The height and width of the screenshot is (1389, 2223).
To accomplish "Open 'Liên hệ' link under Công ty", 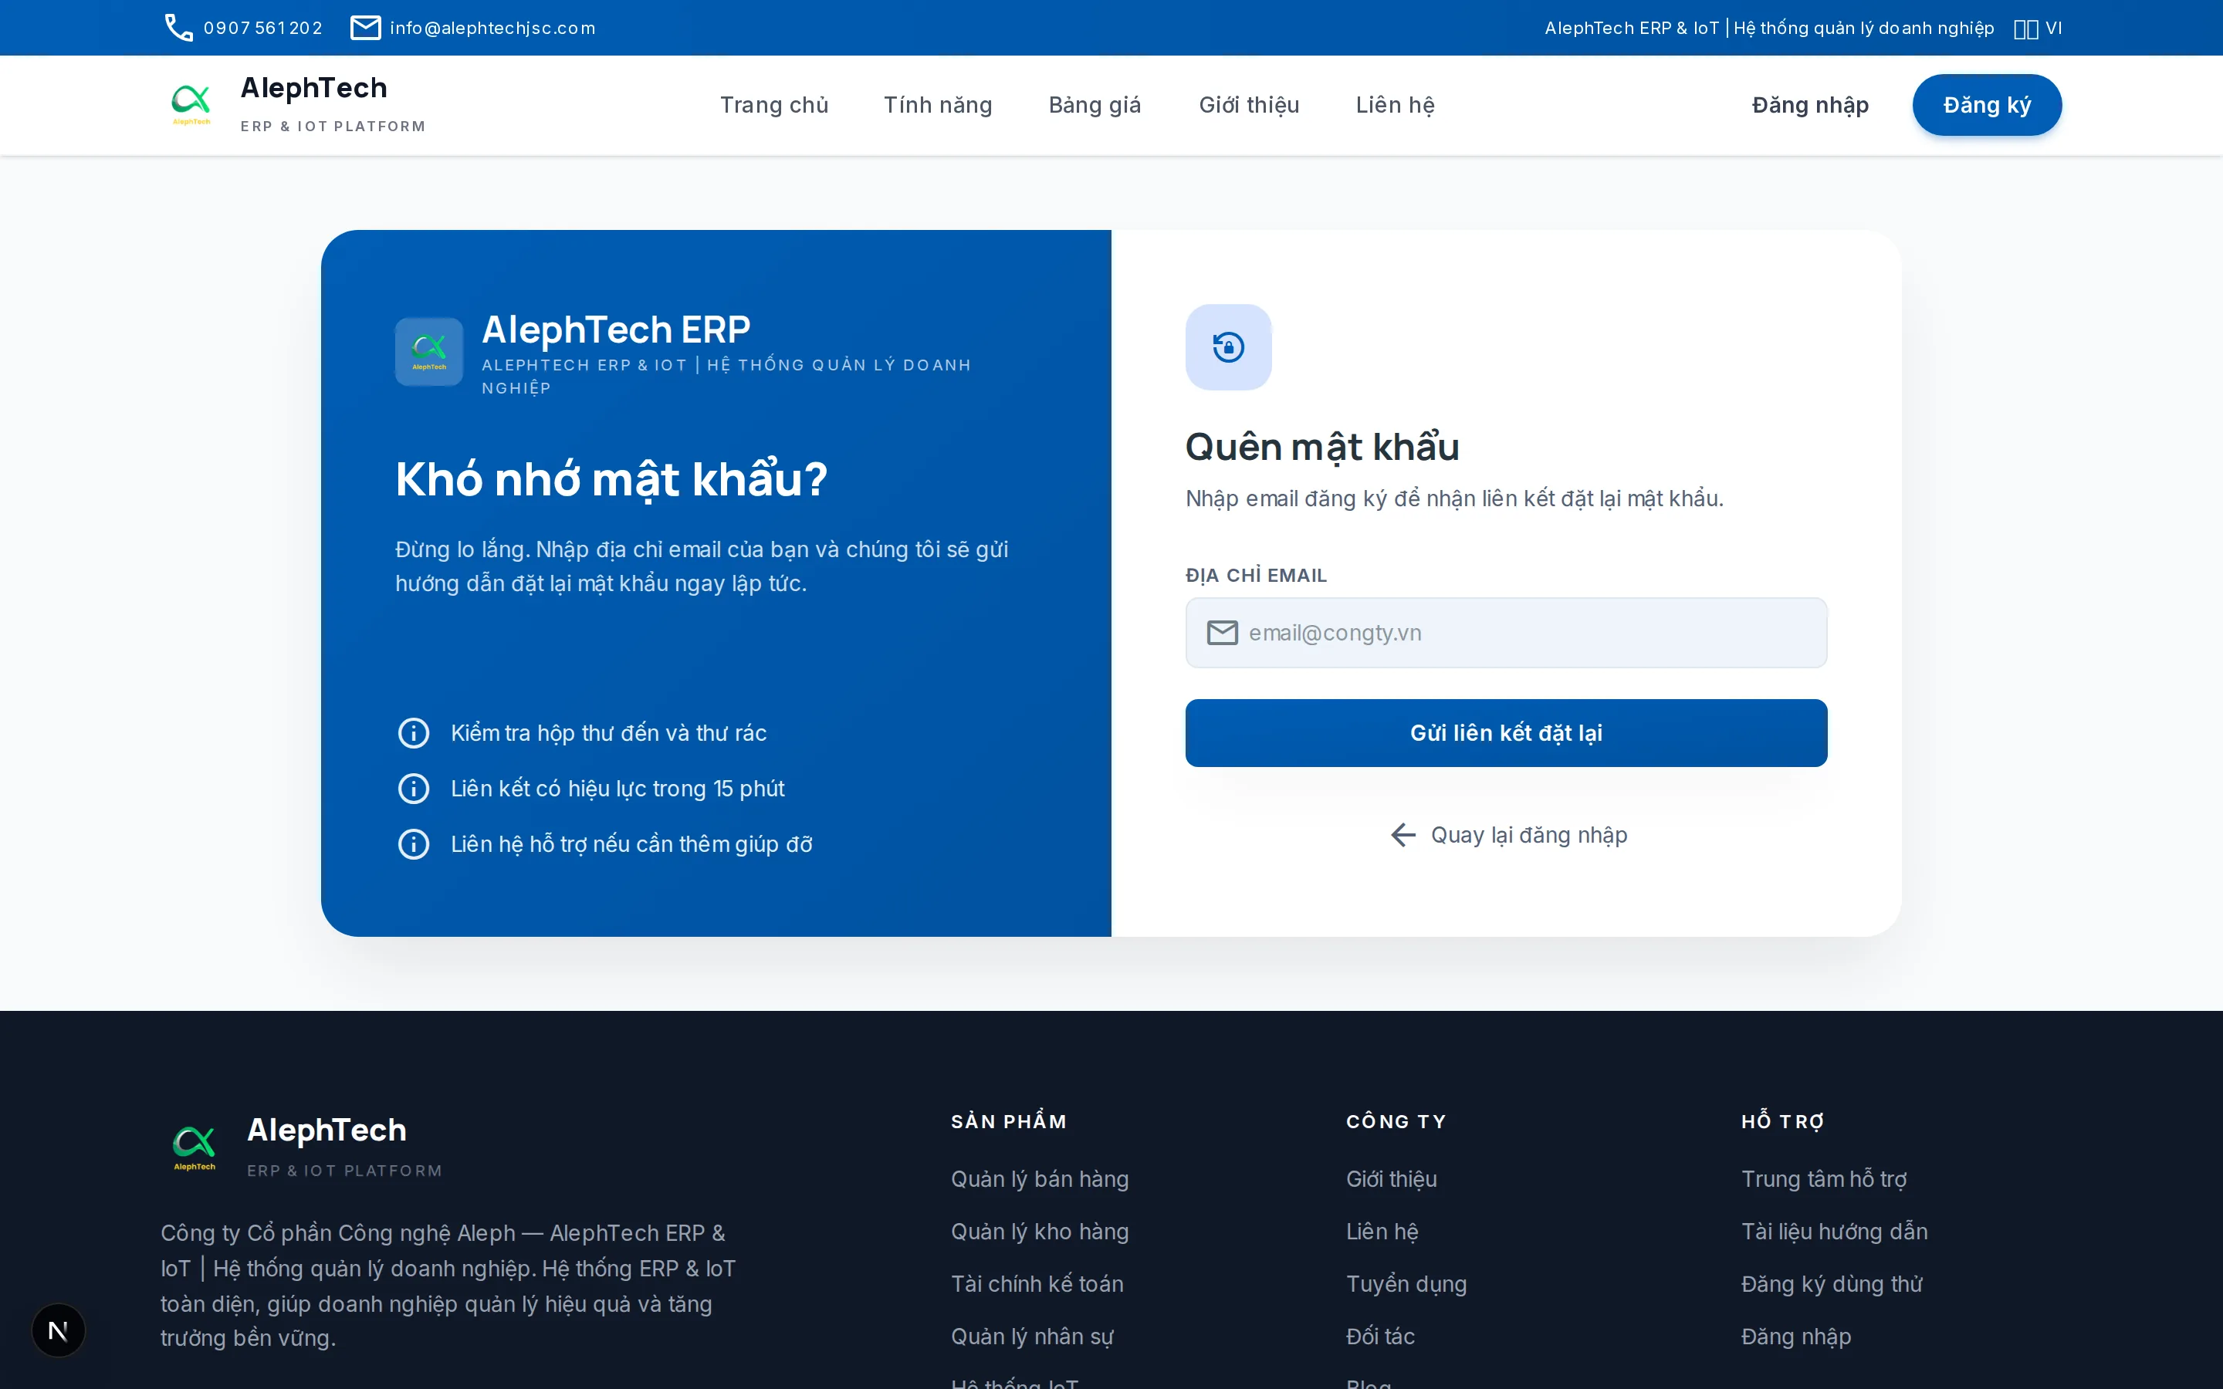I will click(x=1382, y=1232).
